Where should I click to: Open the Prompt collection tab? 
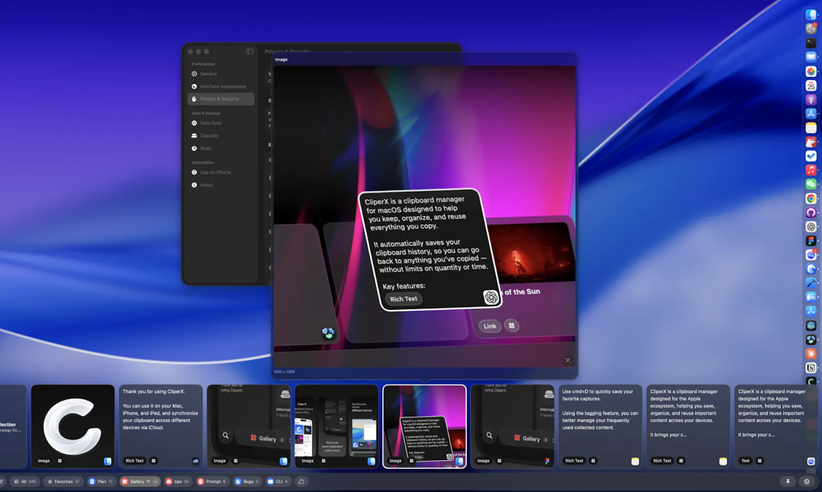coord(212,482)
